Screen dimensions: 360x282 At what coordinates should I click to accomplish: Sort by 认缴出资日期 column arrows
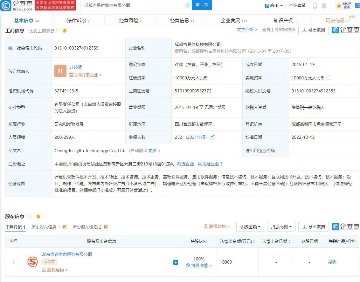point(289,241)
